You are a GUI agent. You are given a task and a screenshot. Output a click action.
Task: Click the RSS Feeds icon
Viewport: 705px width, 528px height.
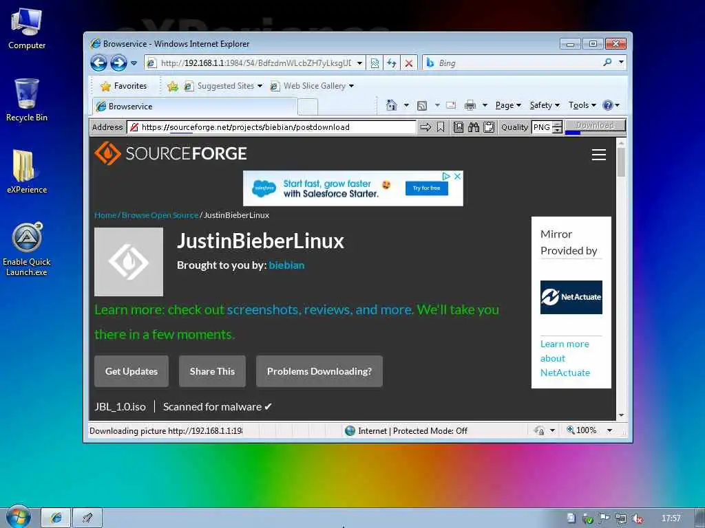point(422,105)
